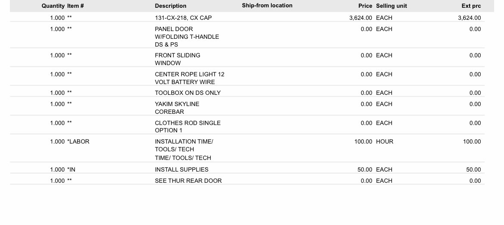Click the *LABOR item number
Viewport: 504px width, 225px height.
click(x=78, y=141)
